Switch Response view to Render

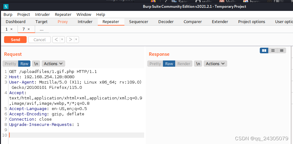point(184,64)
